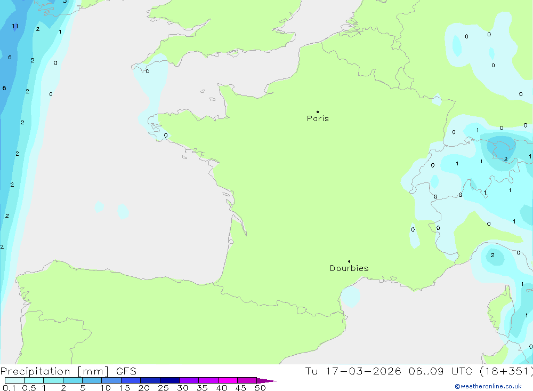Viewport: 533px width, 391px height.
Task: Select the 2–5 mm legend color box
Action: tap(72, 380)
